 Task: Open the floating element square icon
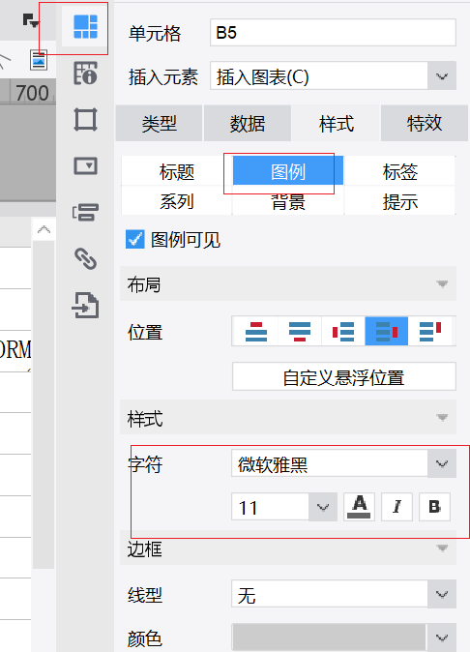click(x=85, y=119)
